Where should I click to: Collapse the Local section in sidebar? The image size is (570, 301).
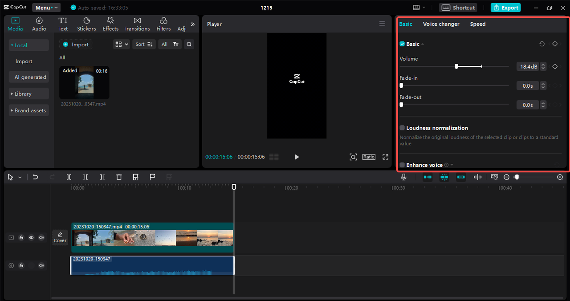pyautogui.click(x=29, y=45)
